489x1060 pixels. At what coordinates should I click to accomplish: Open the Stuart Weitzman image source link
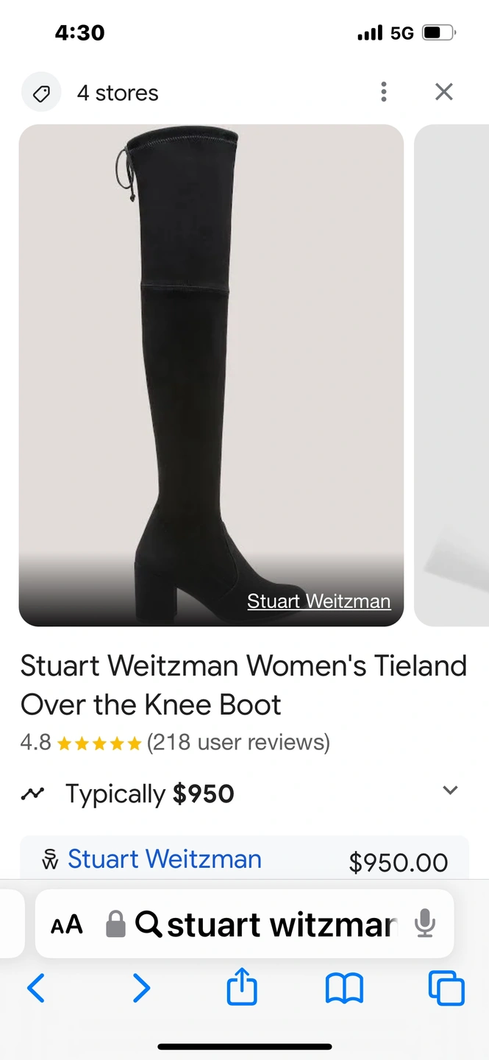[318, 601]
